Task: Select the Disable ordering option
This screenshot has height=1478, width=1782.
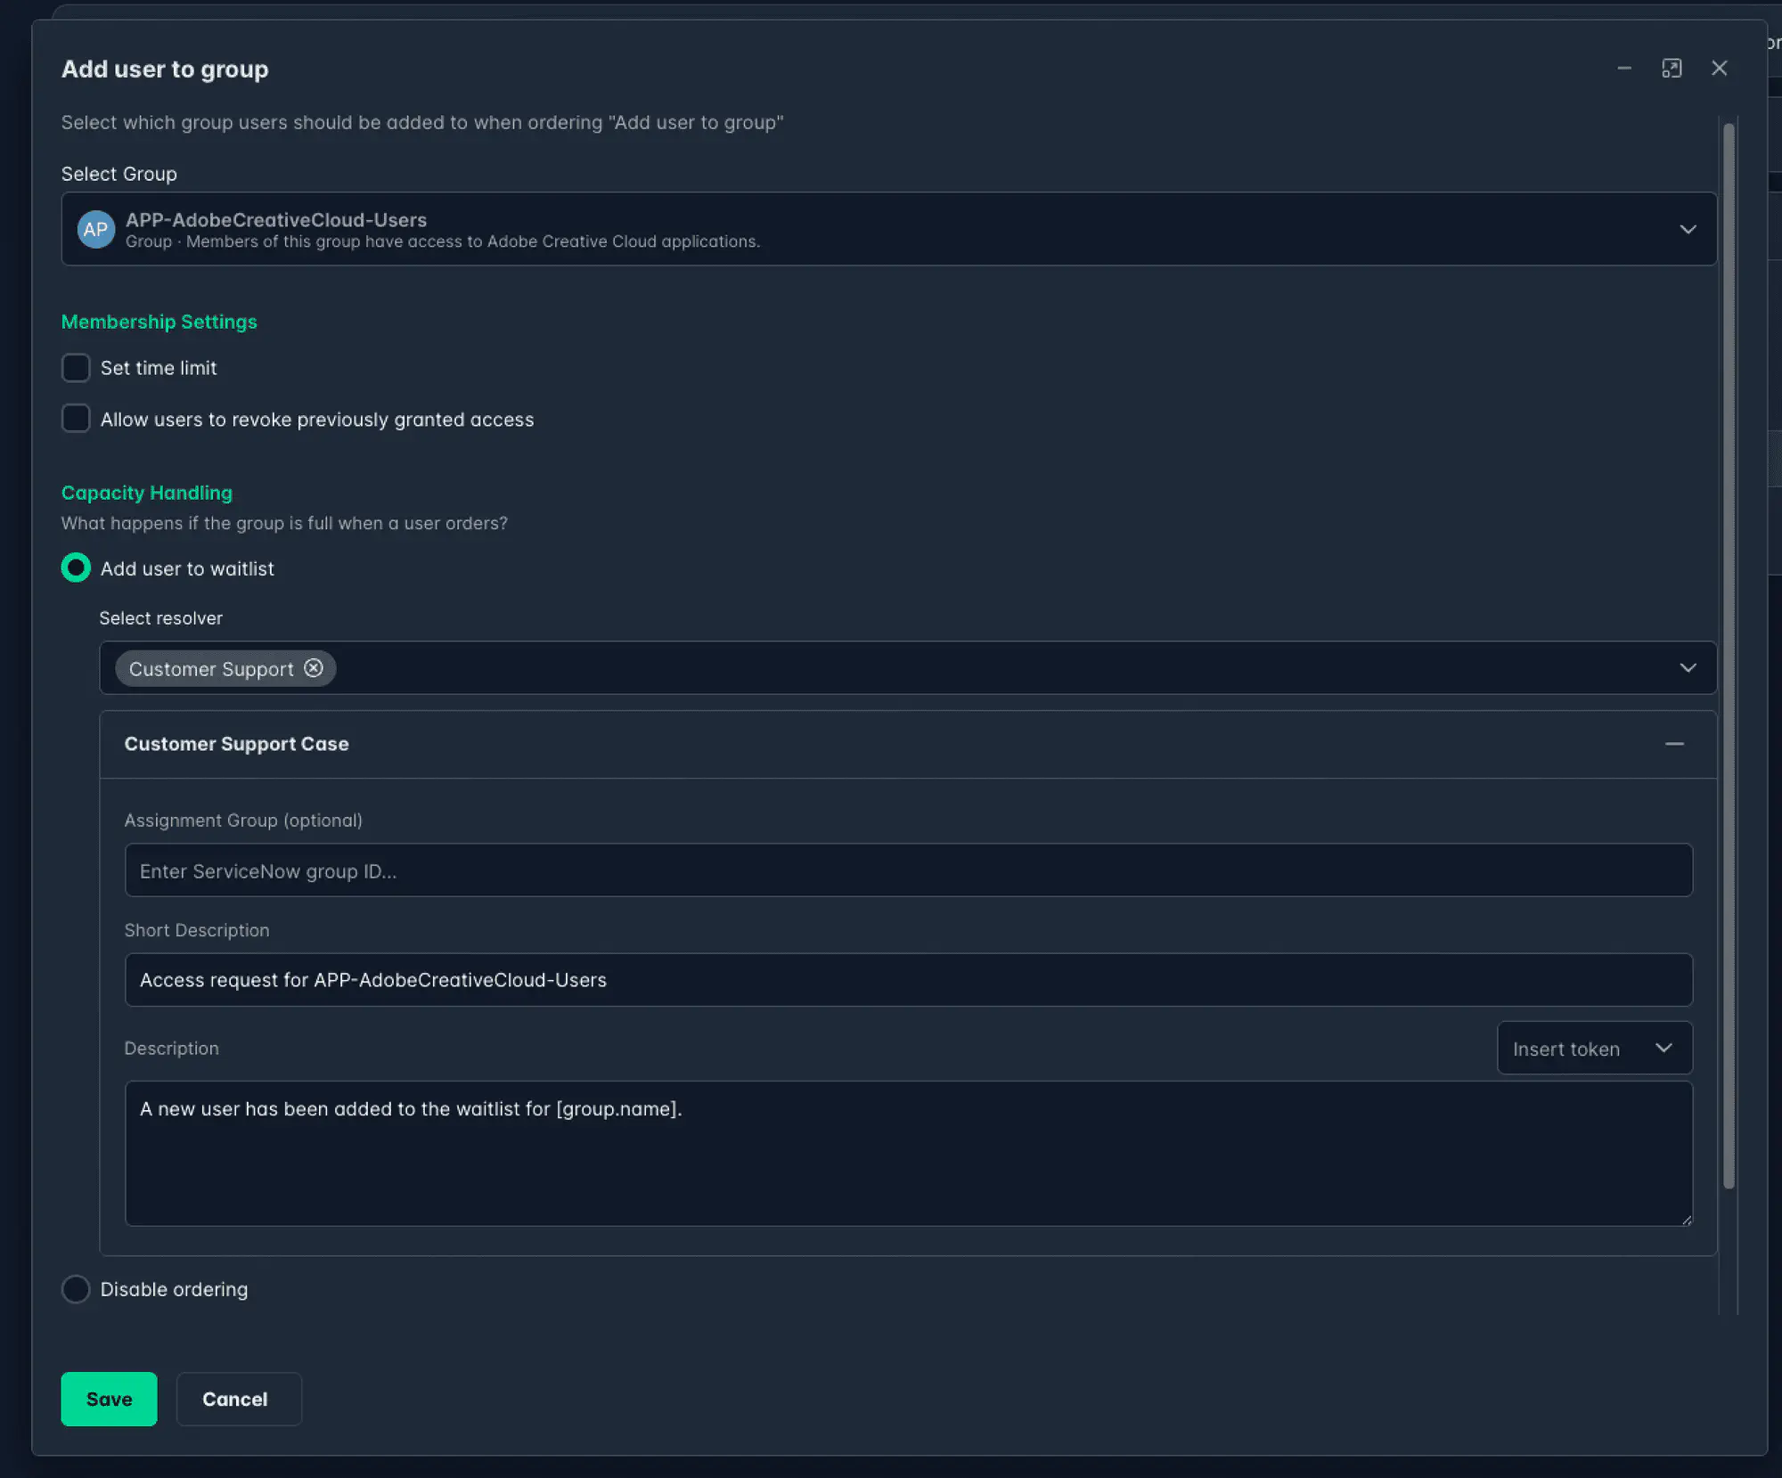Action: 76,1288
